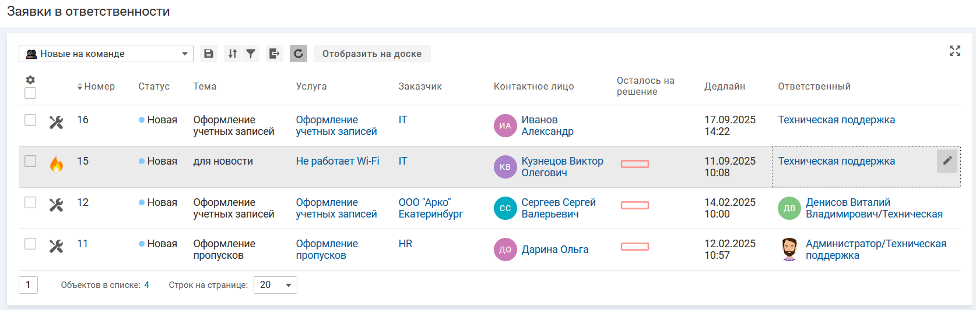Click the pencil edit icon in row 15

point(947,161)
